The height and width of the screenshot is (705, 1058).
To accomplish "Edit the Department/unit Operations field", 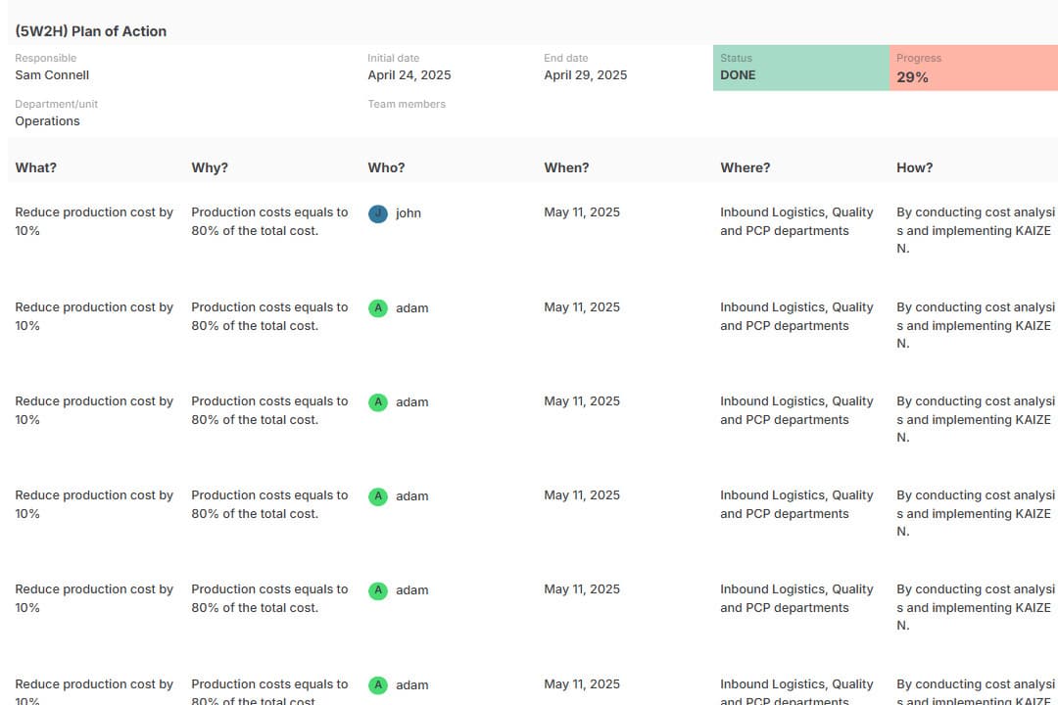I will click(x=47, y=120).
